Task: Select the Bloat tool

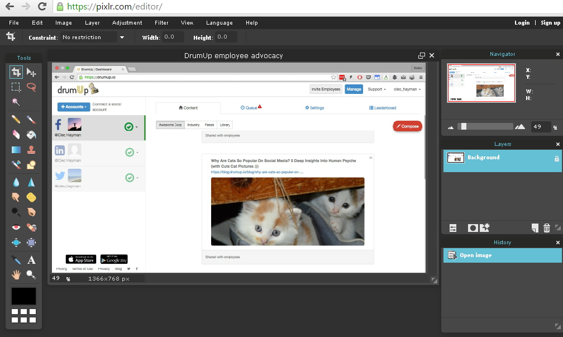Action: tap(16, 243)
